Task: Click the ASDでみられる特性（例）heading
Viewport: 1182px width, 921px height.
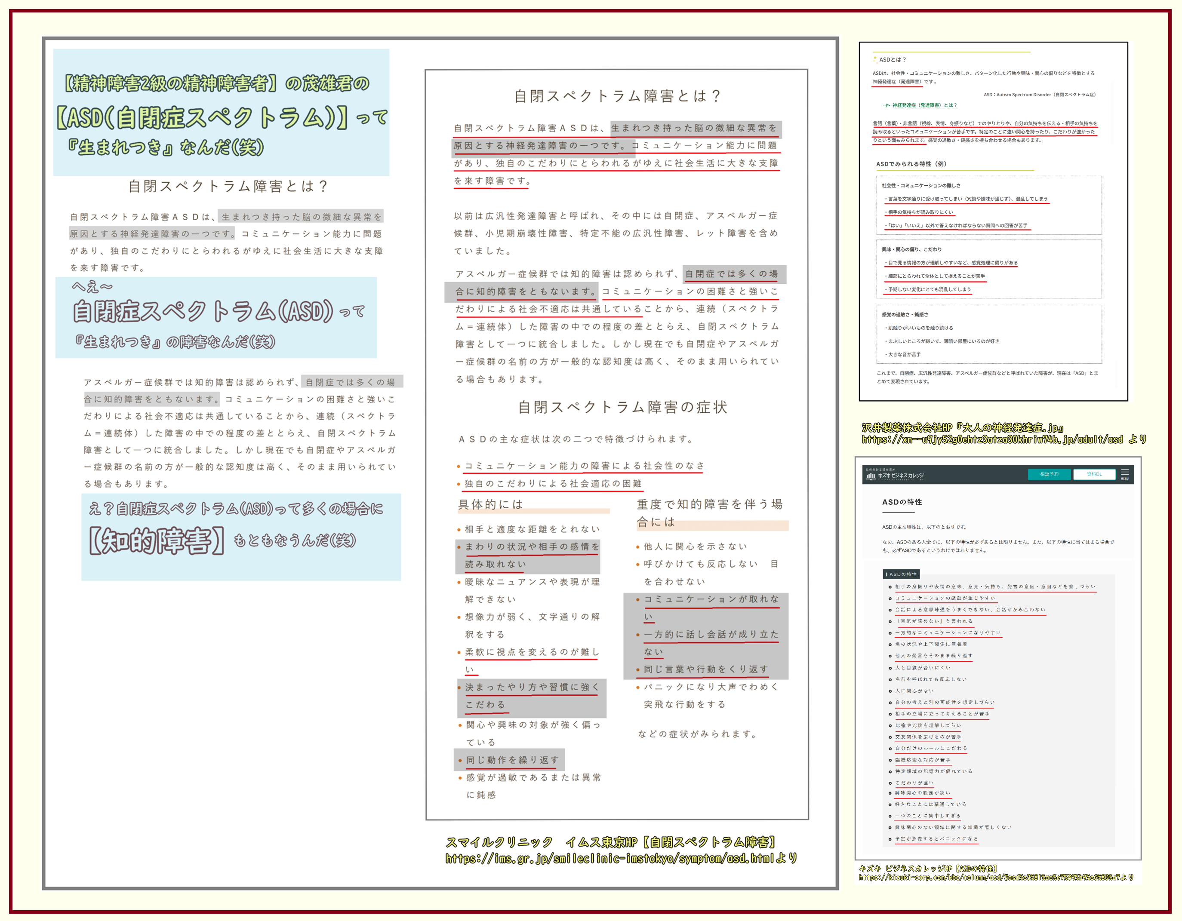Action: point(911,164)
